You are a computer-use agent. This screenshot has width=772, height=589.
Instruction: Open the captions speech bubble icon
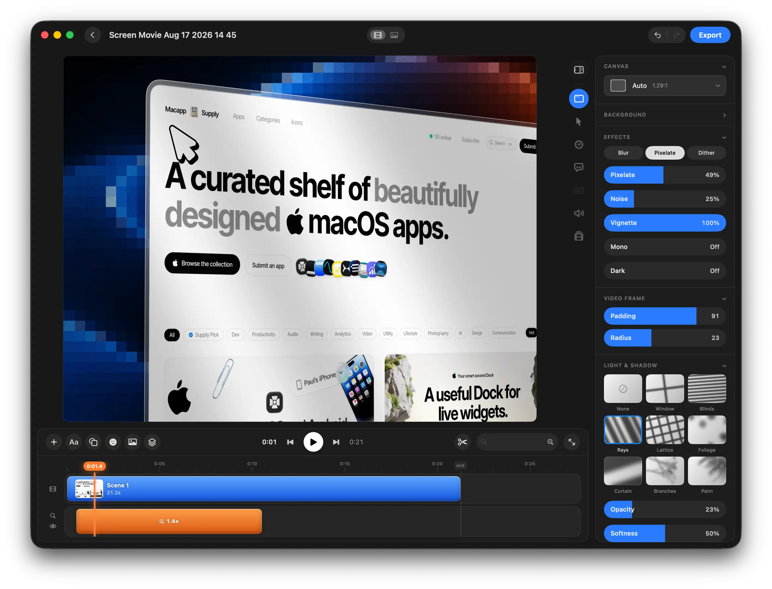coord(579,167)
